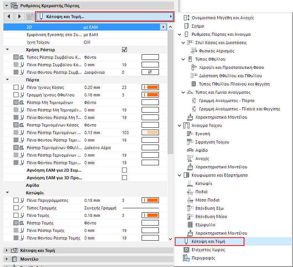Open the Κάτοψη και Τομή... page dropdown
Screen dimensions: 293x267
point(105,17)
